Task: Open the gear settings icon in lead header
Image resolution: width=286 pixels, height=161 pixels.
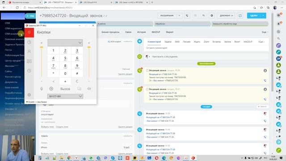Action: click(x=212, y=16)
